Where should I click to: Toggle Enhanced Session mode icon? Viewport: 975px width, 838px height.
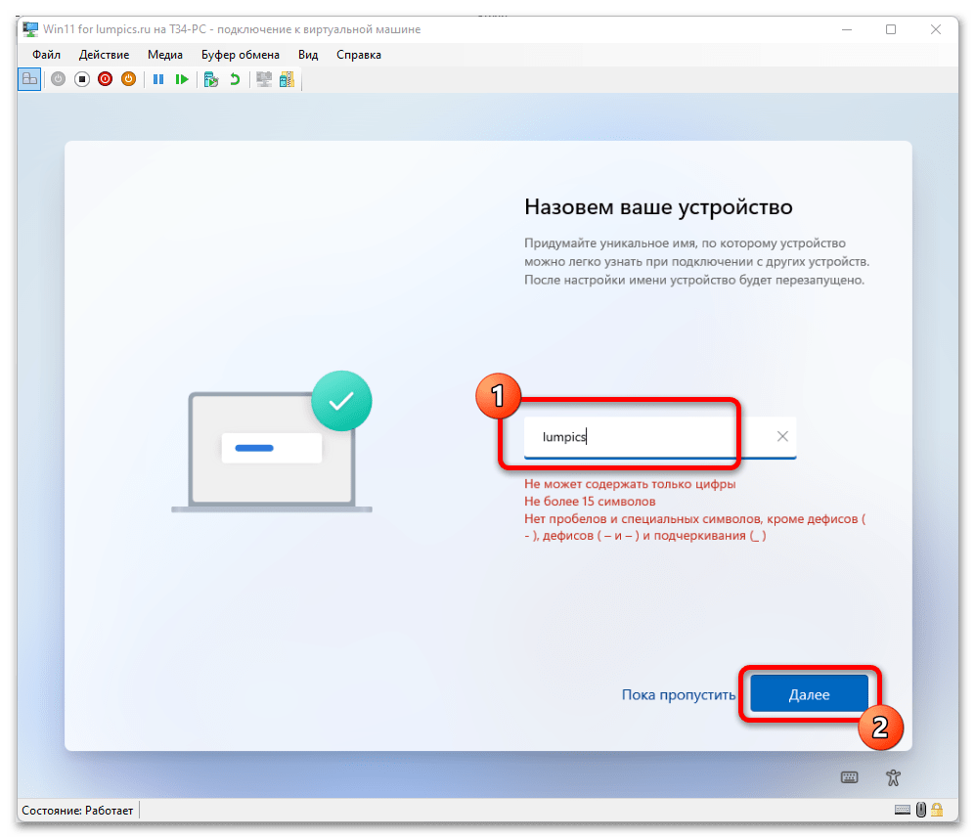click(x=263, y=79)
